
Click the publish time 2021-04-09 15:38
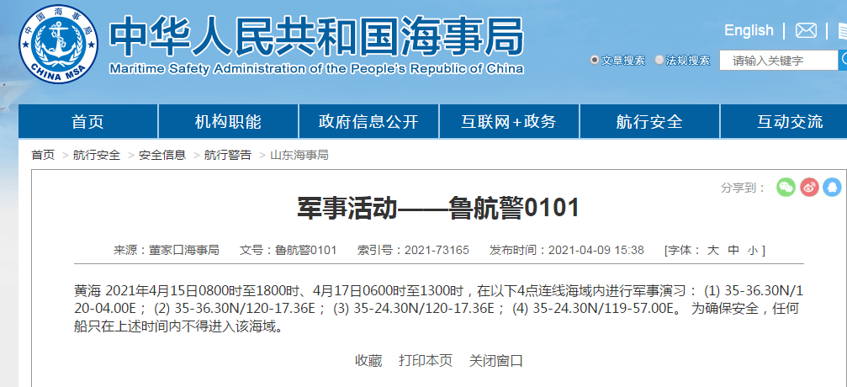(596, 250)
